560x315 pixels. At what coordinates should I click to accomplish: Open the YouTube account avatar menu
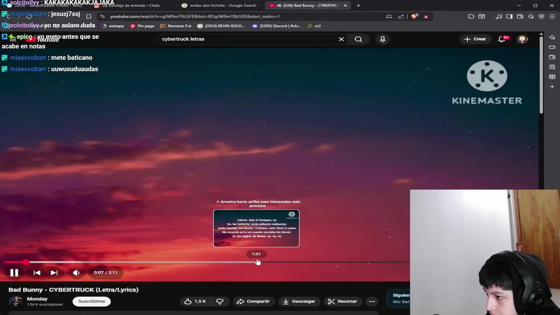[522, 39]
